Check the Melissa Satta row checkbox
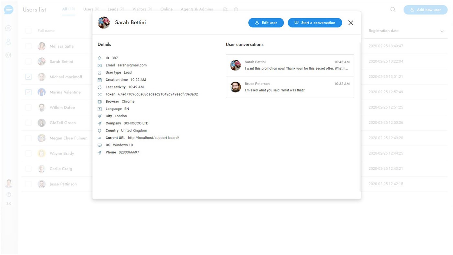 click(x=28, y=46)
